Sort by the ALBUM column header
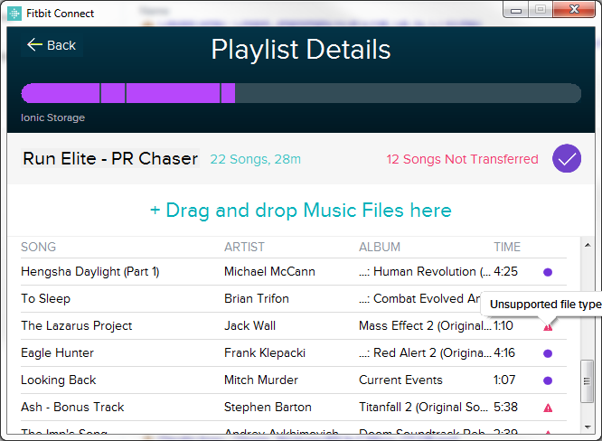The height and width of the screenshot is (441, 602). click(380, 247)
